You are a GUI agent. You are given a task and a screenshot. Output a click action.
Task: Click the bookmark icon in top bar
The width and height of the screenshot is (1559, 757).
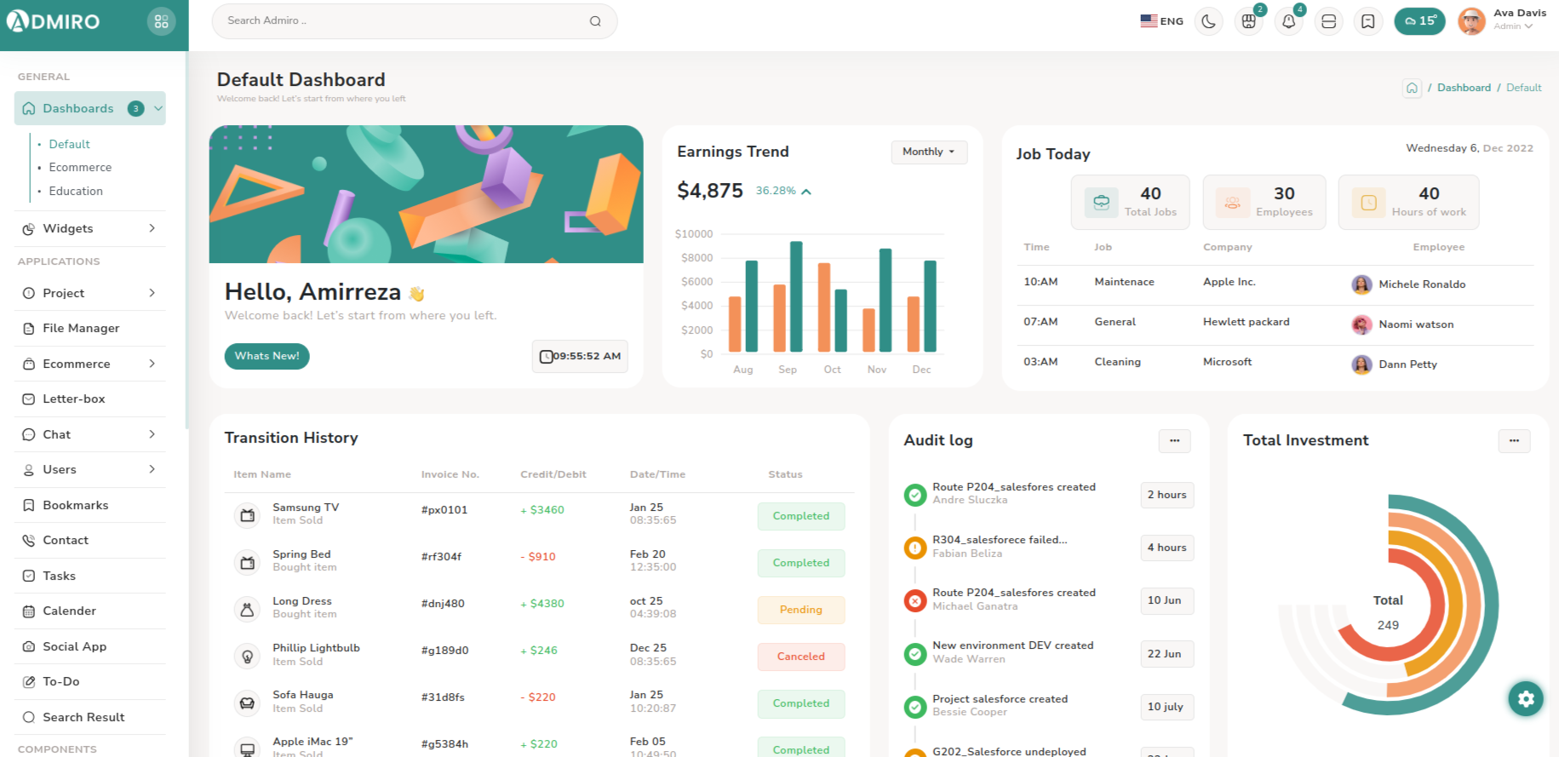pos(1367,21)
